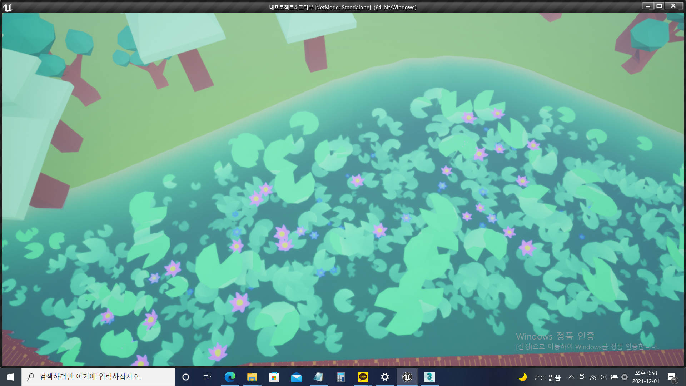Expand hidden system tray icons chevron
The image size is (686, 386).
pyautogui.click(x=571, y=377)
